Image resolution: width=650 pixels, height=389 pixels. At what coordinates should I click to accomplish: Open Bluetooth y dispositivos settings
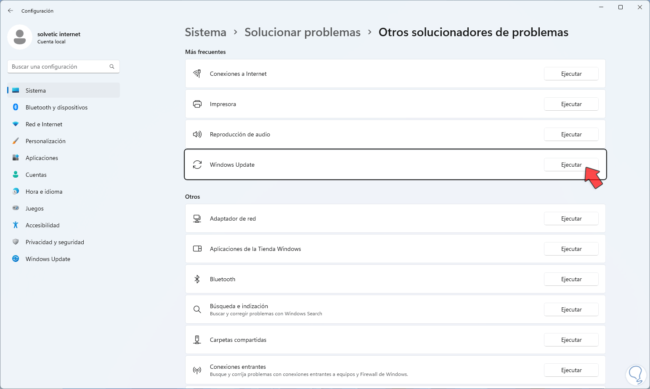coord(56,107)
